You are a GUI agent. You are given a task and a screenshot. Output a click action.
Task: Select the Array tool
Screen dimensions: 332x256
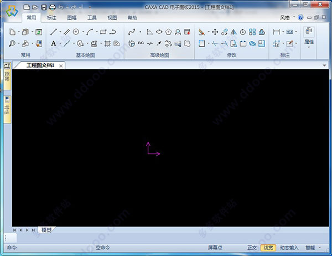pyautogui.click(x=252, y=32)
